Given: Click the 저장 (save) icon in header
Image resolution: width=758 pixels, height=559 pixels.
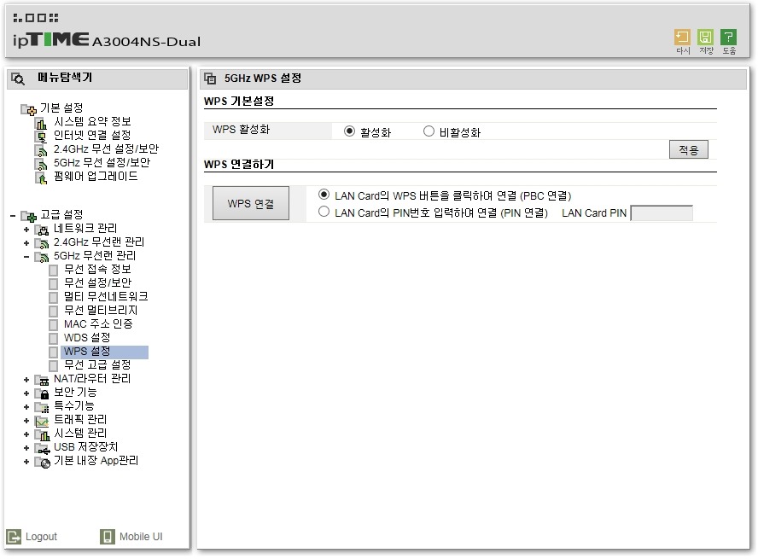Looking at the screenshot, I should point(705,38).
